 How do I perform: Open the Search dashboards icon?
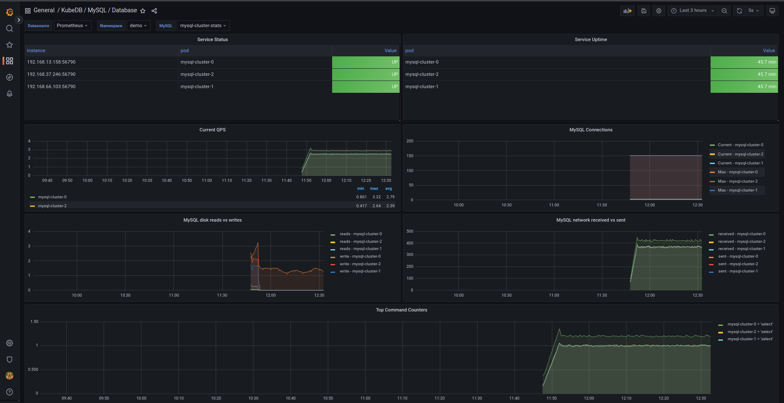coord(9,28)
